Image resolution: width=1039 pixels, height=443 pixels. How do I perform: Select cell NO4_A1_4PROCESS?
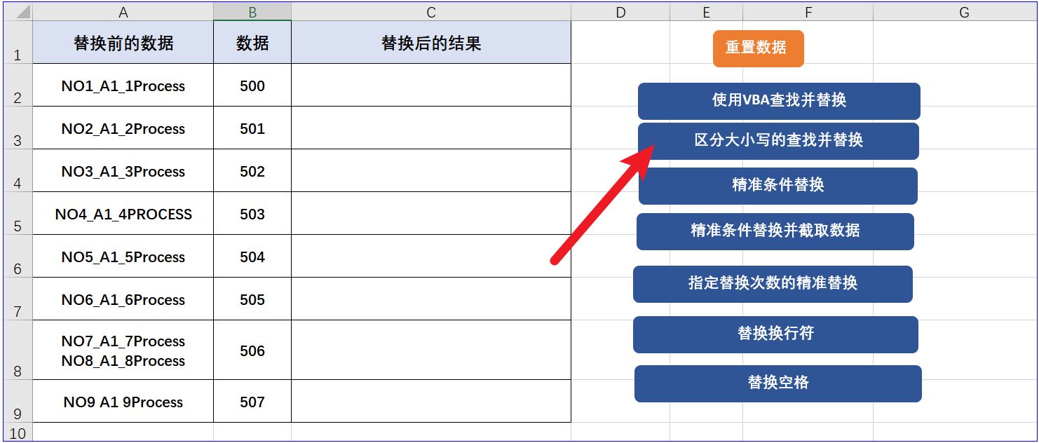click(x=123, y=214)
